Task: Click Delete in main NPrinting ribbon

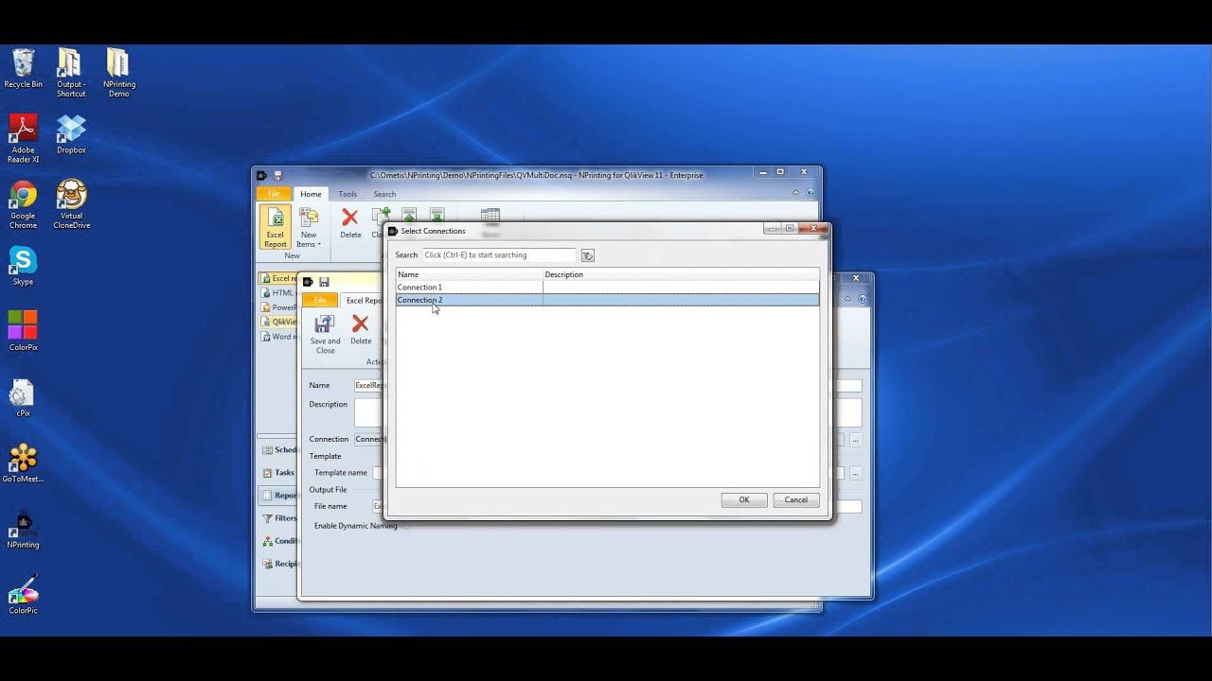Action: (350, 224)
